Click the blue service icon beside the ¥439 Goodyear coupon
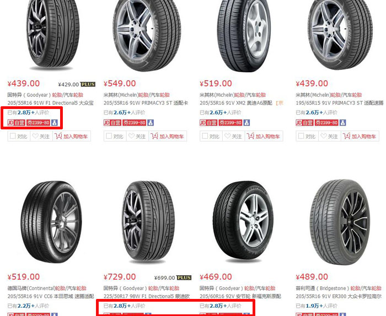 pos(55,122)
